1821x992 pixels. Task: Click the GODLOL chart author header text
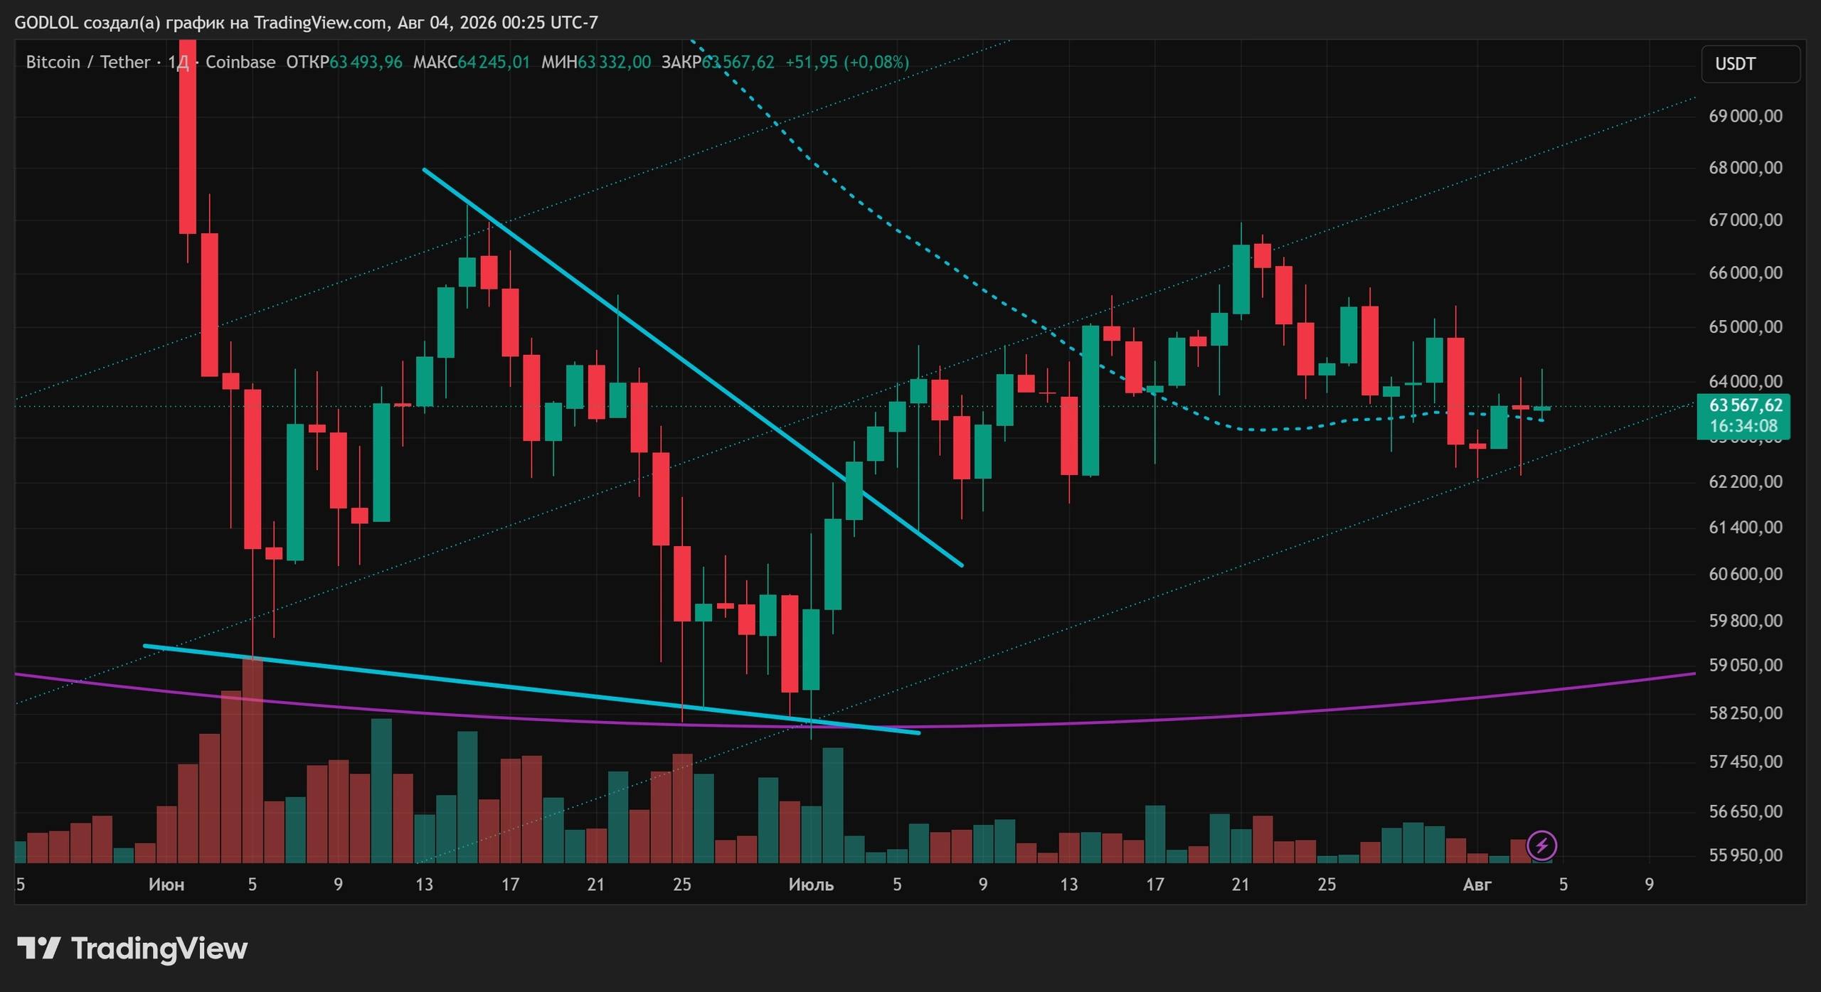coord(306,23)
